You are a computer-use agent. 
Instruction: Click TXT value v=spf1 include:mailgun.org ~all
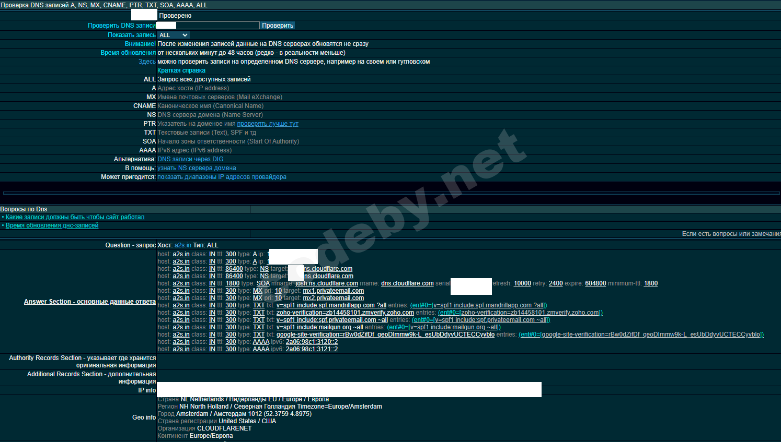pos(319,327)
